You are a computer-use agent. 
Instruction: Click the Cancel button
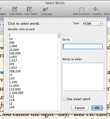80,108
